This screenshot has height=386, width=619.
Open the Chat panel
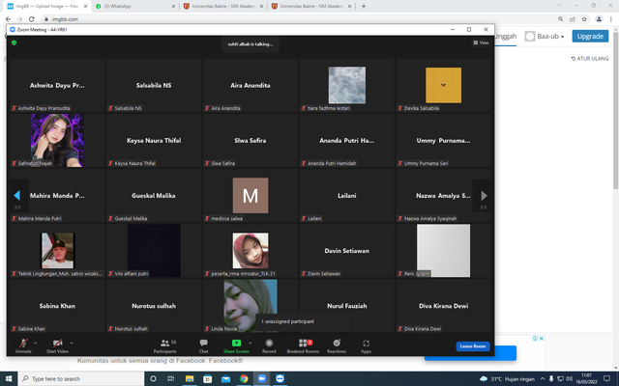pos(204,345)
